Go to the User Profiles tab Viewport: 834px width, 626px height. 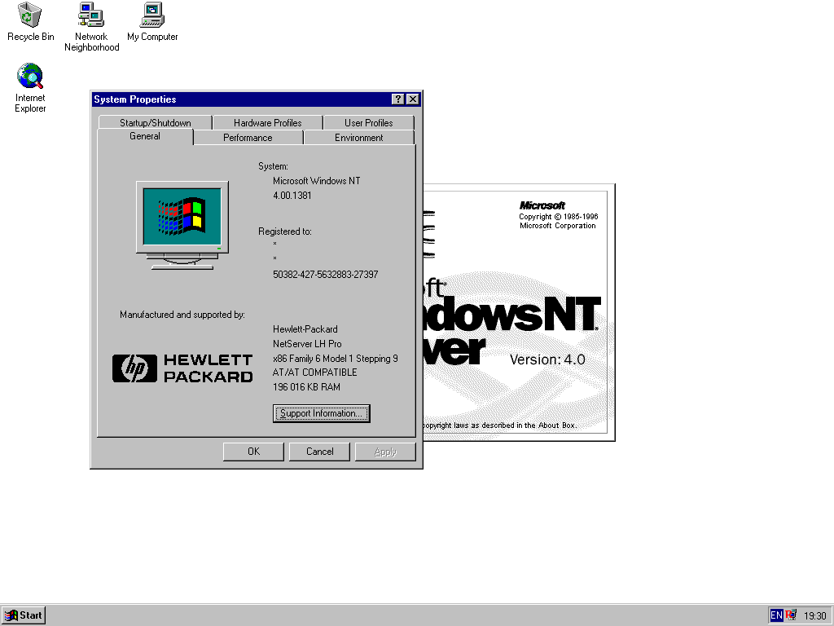tap(368, 123)
